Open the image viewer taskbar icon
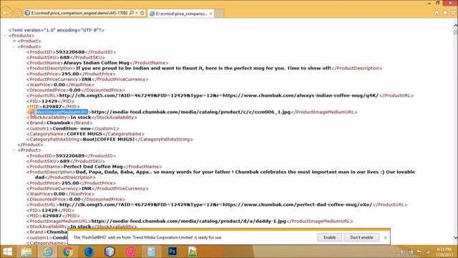Screen dimensions: 458x258 [x=193, y=252]
